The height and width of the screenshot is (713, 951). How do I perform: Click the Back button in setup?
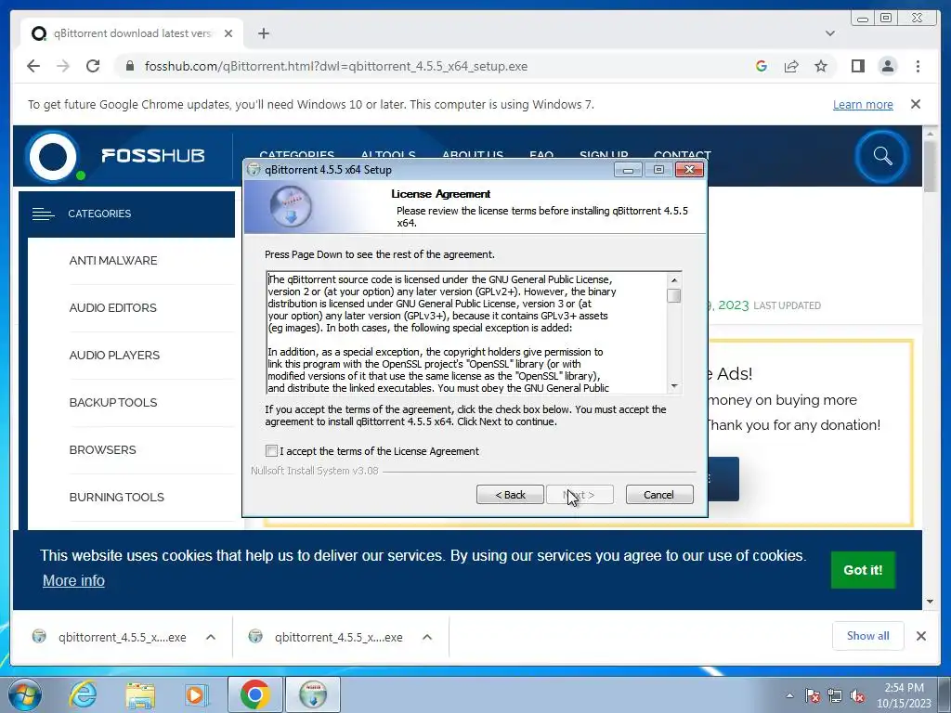510,495
